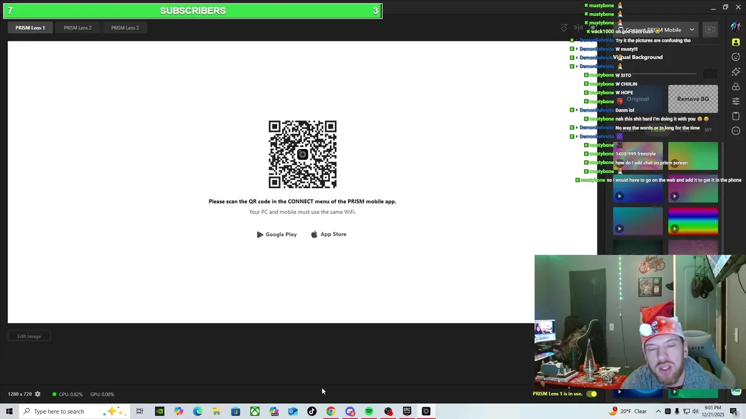Screen dimensions: 746x419
Task: Open Outlook from the taskbar
Action: (x=293, y=411)
